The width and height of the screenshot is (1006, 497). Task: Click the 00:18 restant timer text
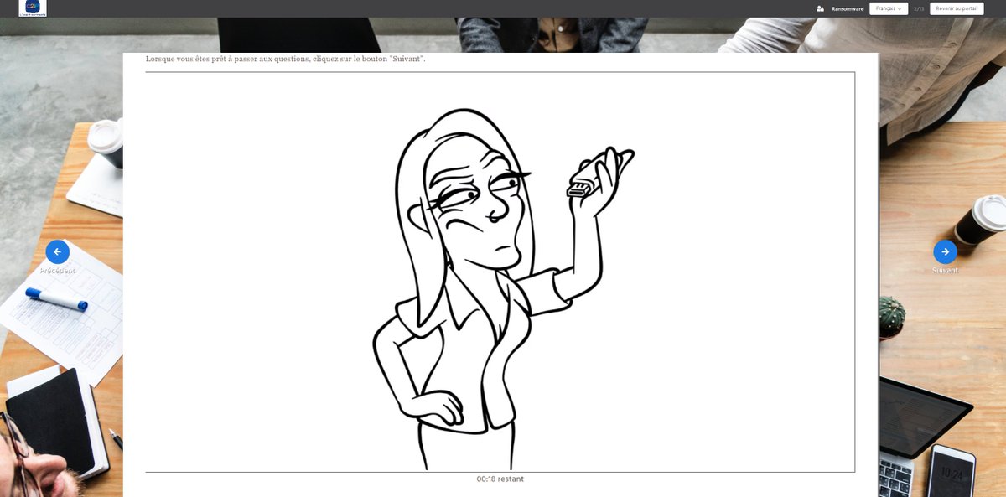[x=500, y=479]
